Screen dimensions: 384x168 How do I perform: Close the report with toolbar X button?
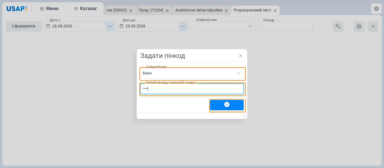(373, 26)
